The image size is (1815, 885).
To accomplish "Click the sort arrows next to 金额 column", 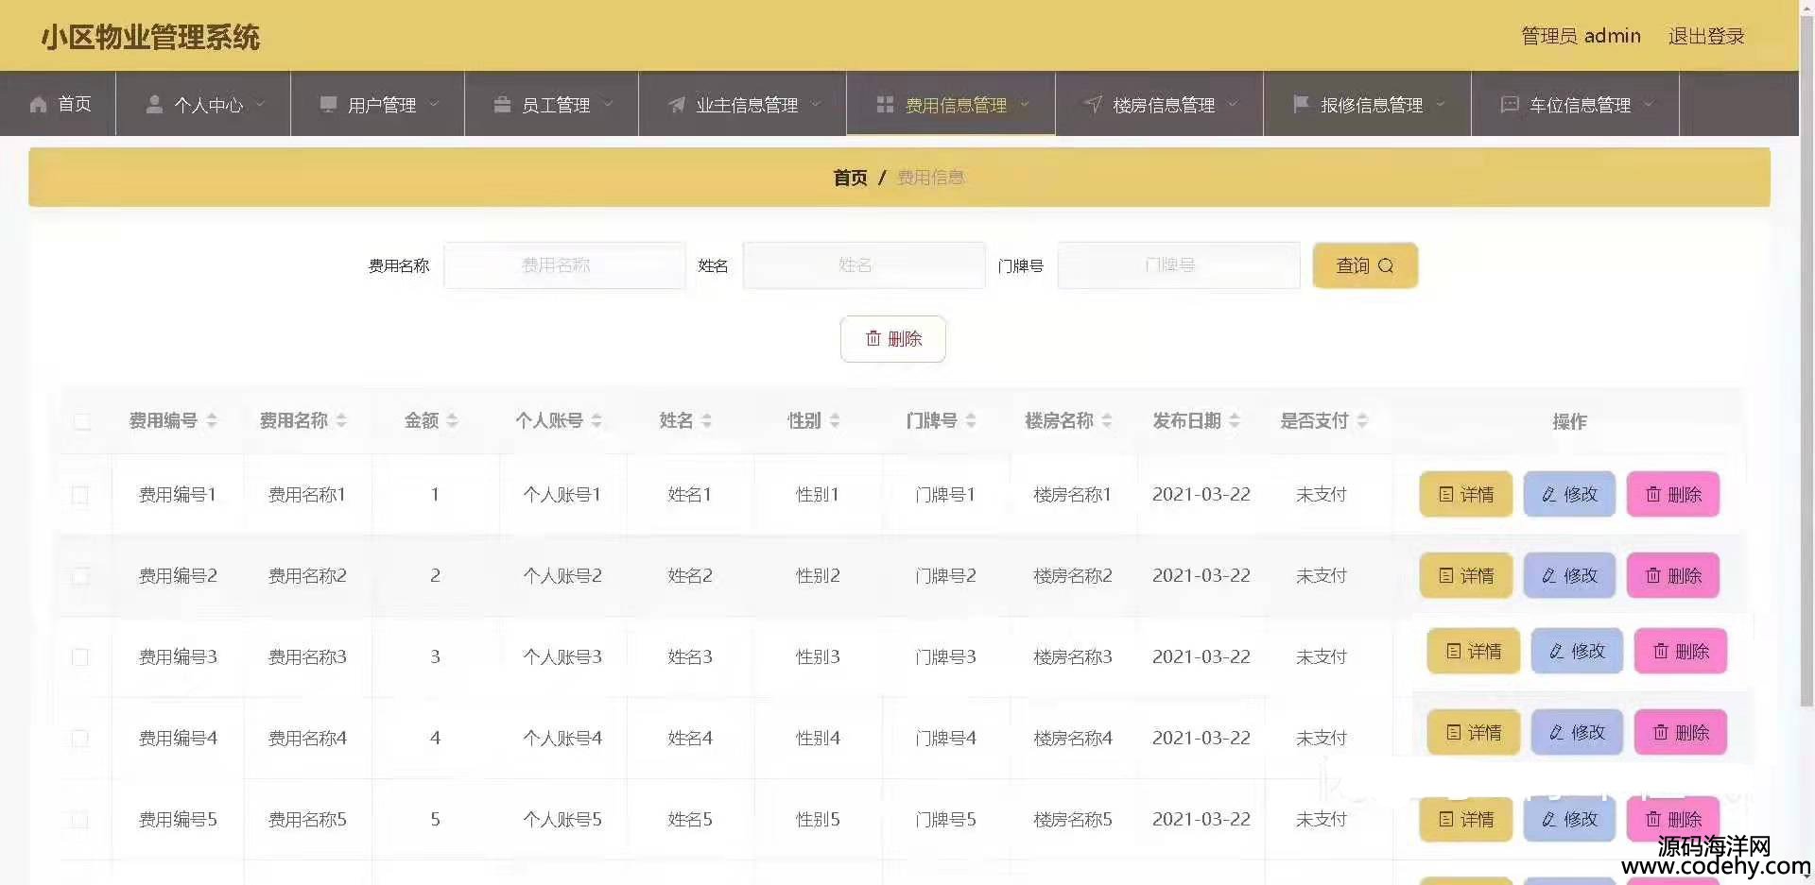I will (x=452, y=421).
